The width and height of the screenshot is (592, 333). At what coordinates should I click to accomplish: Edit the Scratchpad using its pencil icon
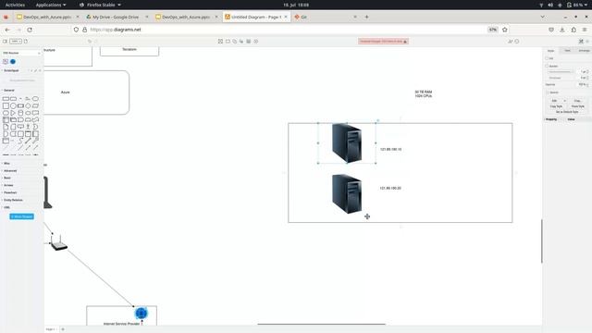pyautogui.click(x=35, y=70)
